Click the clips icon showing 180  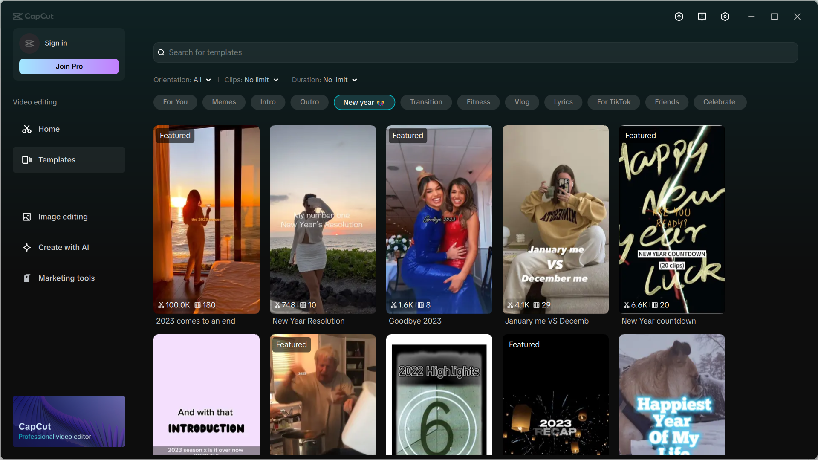click(x=198, y=305)
